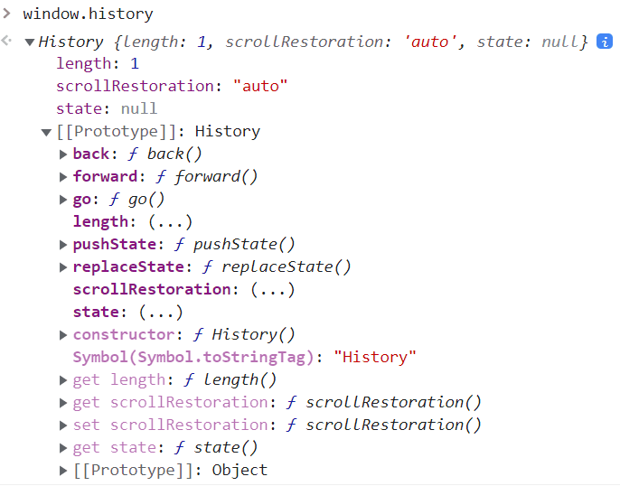Collapse the [[Prototype]]: History section
The image size is (620, 486).
47,132
